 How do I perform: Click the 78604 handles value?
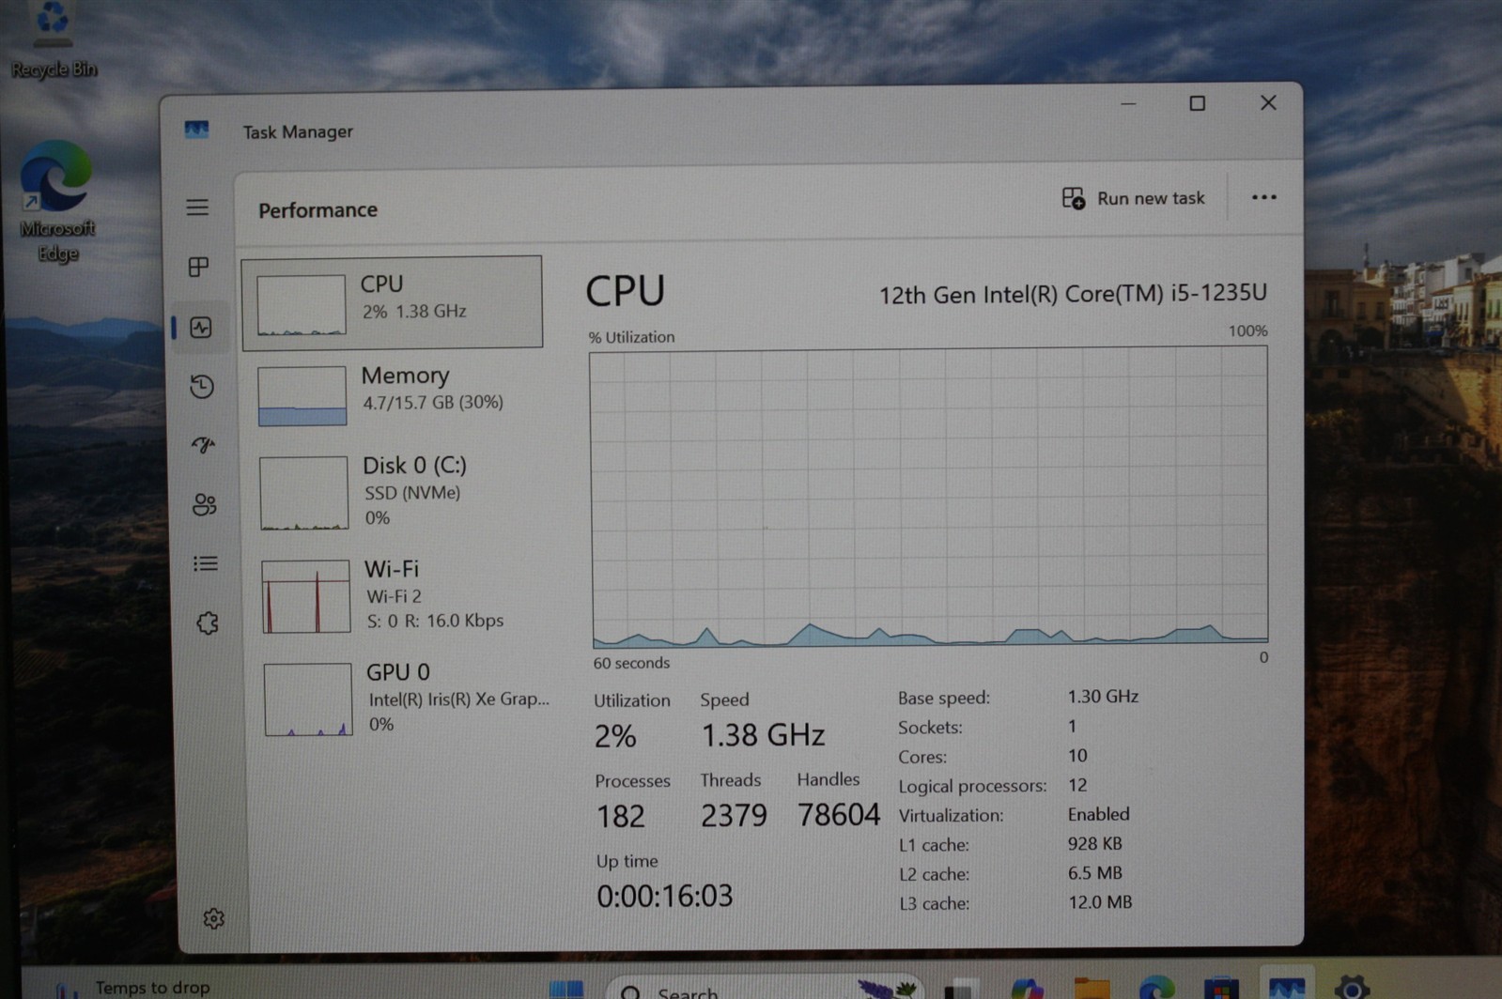839,815
